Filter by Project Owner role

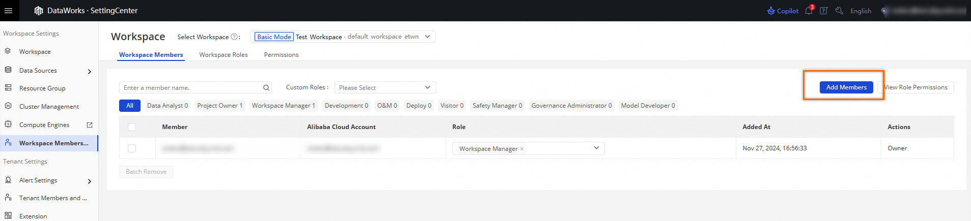(220, 106)
